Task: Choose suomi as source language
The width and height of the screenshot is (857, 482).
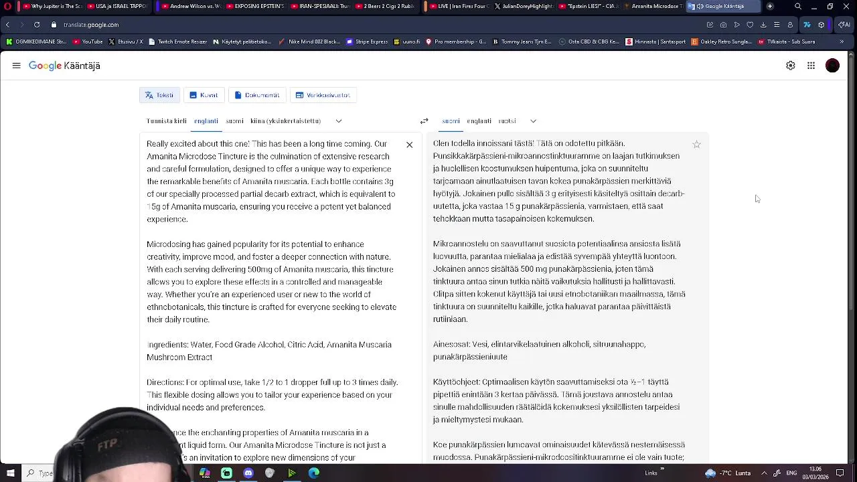Action: tap(234, 121)
